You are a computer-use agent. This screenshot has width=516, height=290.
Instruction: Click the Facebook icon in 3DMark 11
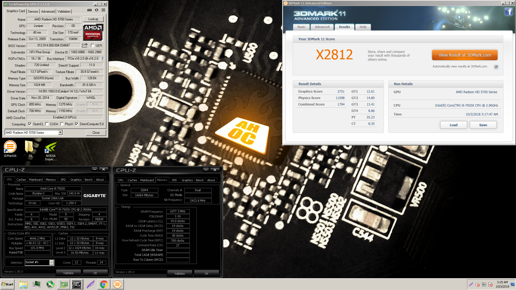click(508, 12)
